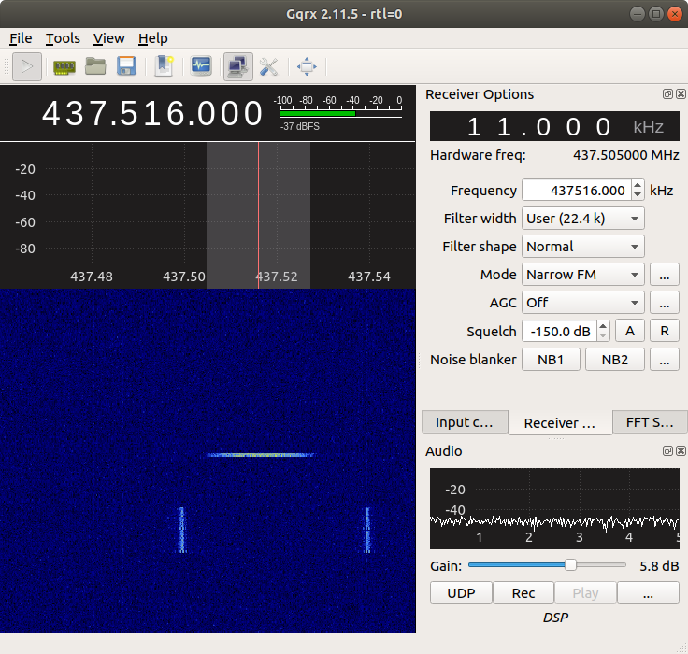Start audio recording with Rec
Screen dimensions: 688x654
click(x=523, y=593)
